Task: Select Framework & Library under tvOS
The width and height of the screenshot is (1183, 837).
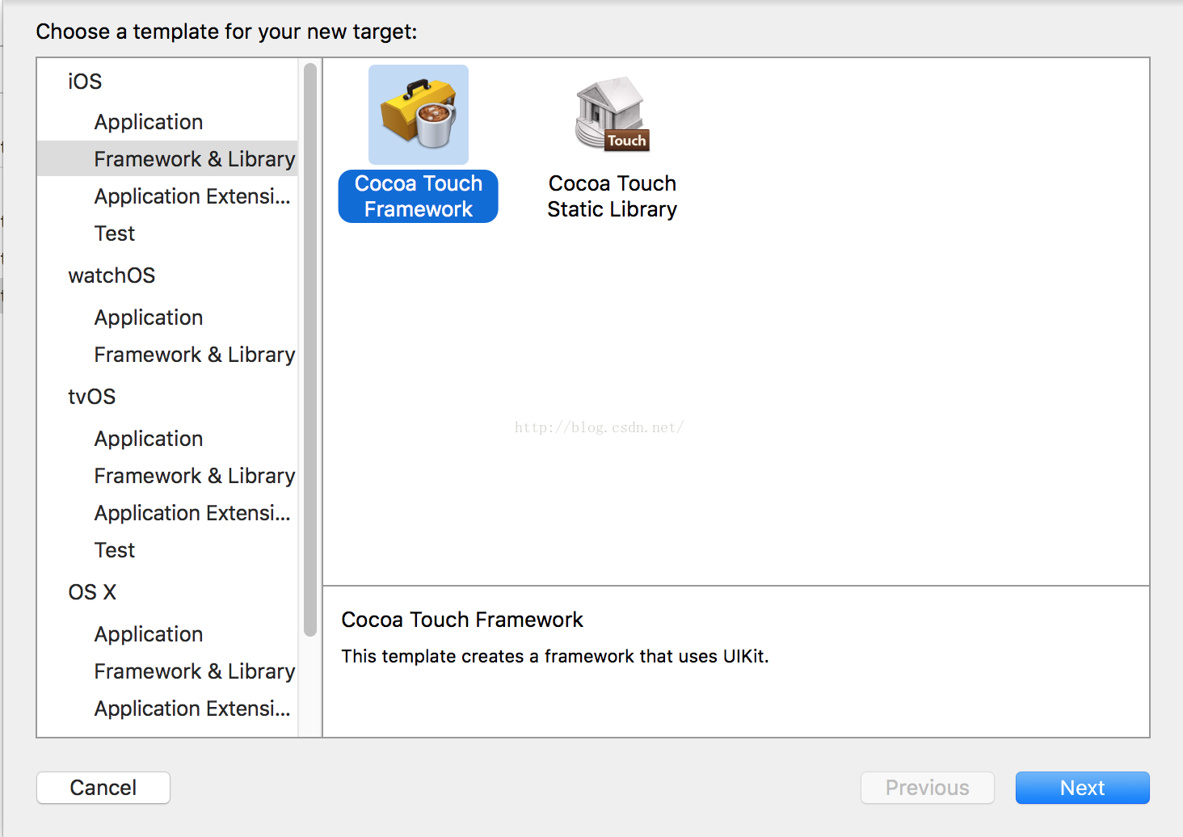Action: coord(195,476)
